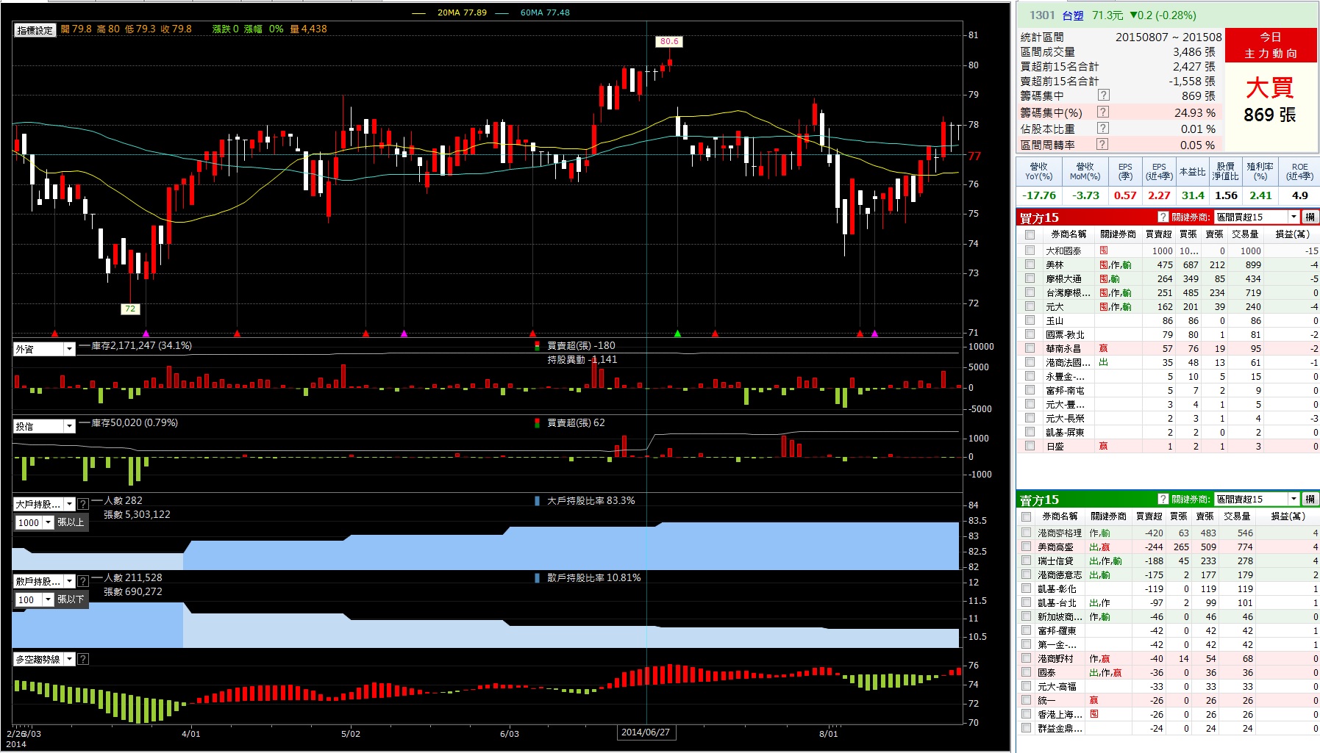Click the red triangle right of the green marker

pos(715,334)
